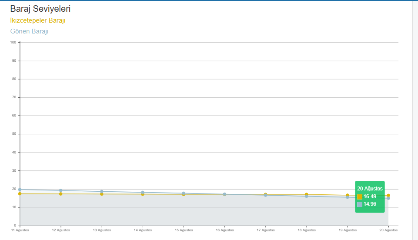
Task: Click the tooltip value 16.49
Action: coord(370,197)
